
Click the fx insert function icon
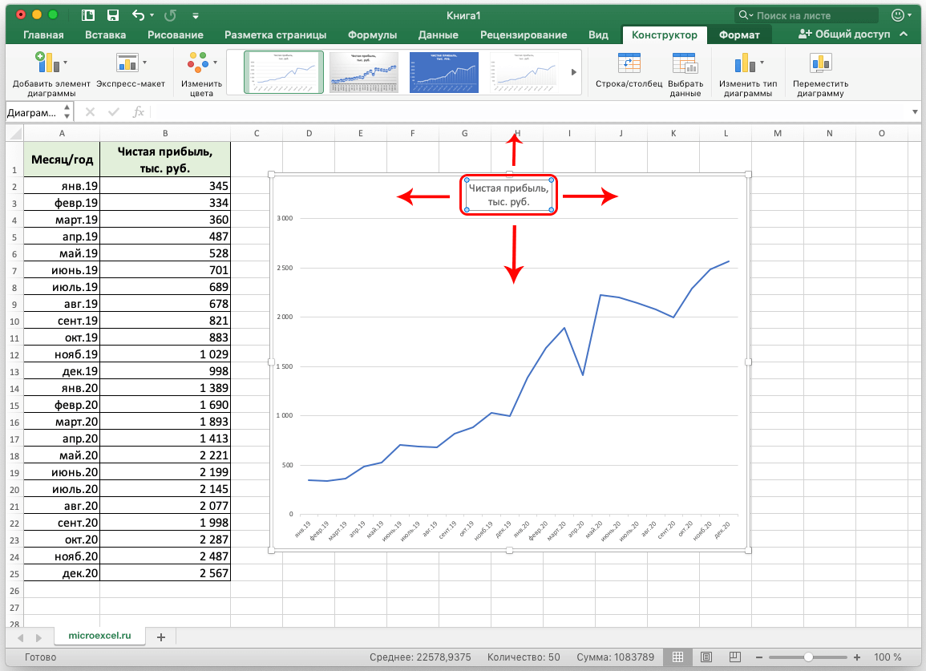[138, 111]
